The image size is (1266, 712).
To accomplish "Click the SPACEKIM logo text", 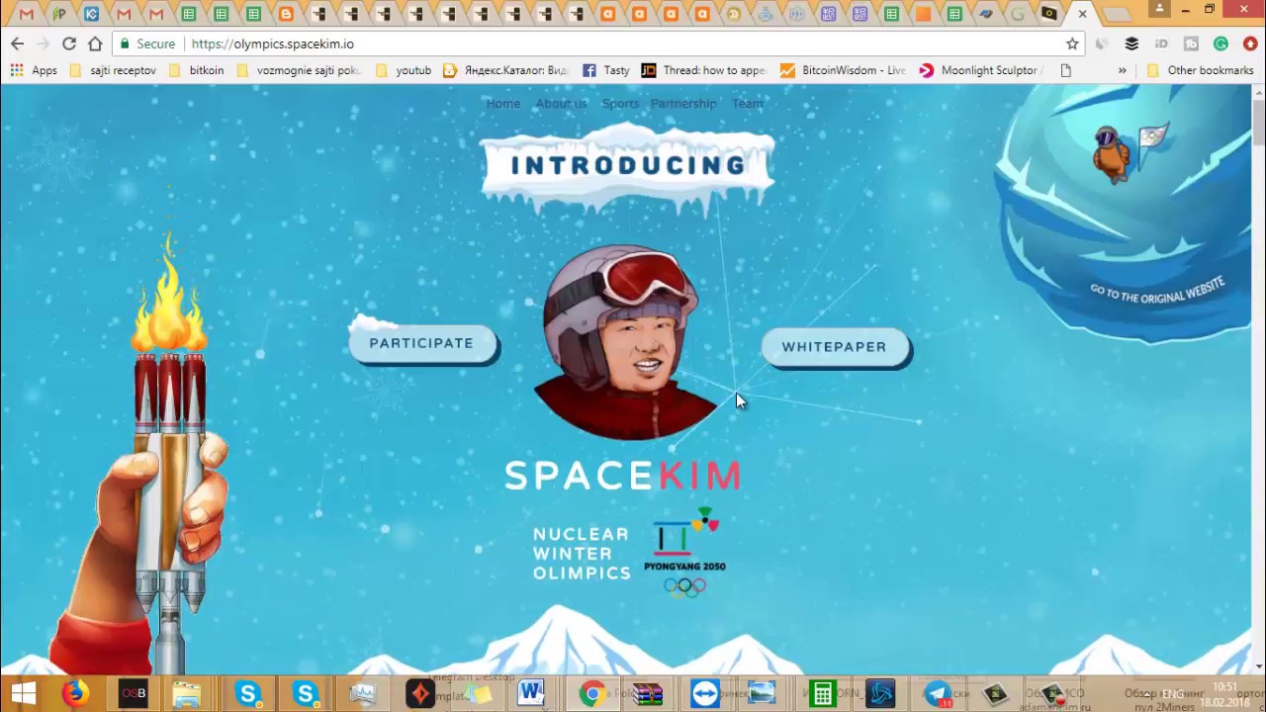I will tap(622, 476).
